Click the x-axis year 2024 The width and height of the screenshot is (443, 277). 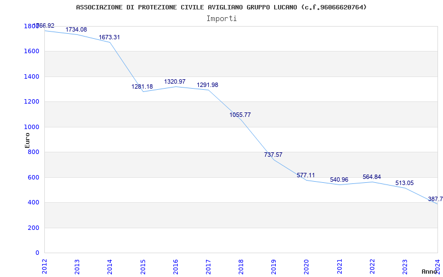pyautogui.click(x=437, y=266)
